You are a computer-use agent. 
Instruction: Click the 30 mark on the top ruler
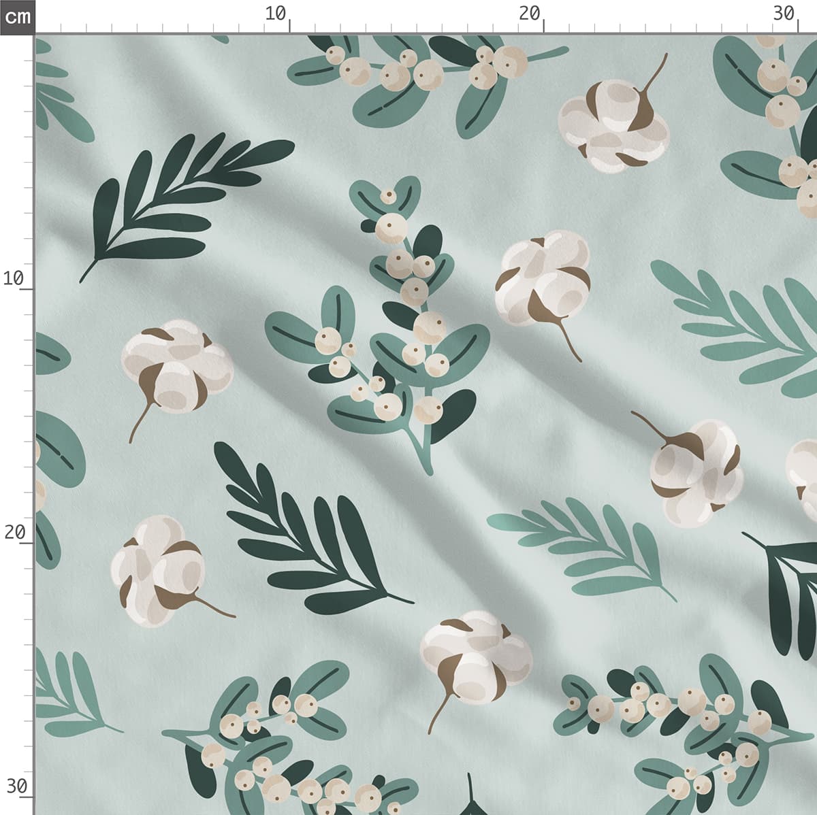(x=784, y=14)
